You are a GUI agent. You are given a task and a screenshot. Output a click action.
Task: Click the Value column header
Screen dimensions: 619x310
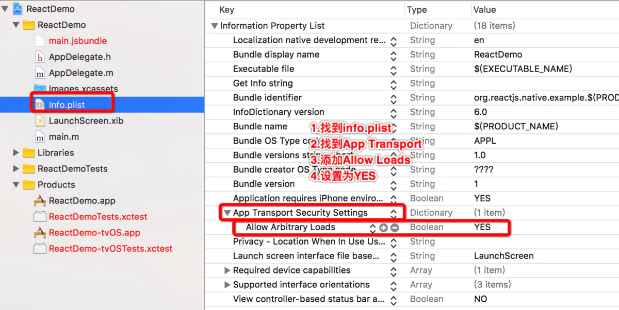(484, 10)
